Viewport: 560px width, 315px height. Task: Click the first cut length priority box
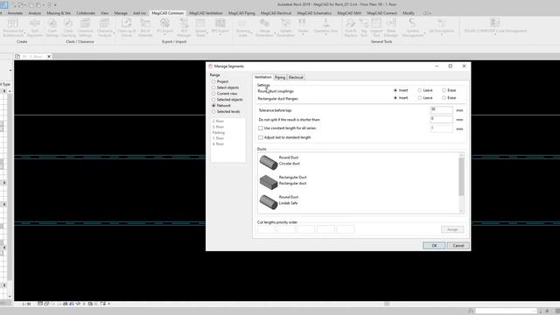[x=266, y=229]
